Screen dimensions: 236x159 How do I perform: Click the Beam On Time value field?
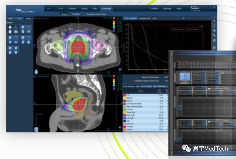coord(164,77)
